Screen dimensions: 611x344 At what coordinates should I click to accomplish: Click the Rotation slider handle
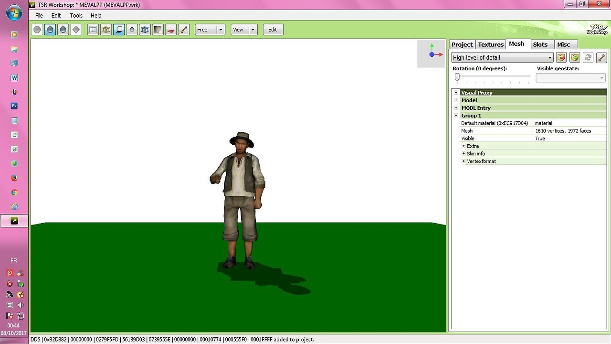457,77
